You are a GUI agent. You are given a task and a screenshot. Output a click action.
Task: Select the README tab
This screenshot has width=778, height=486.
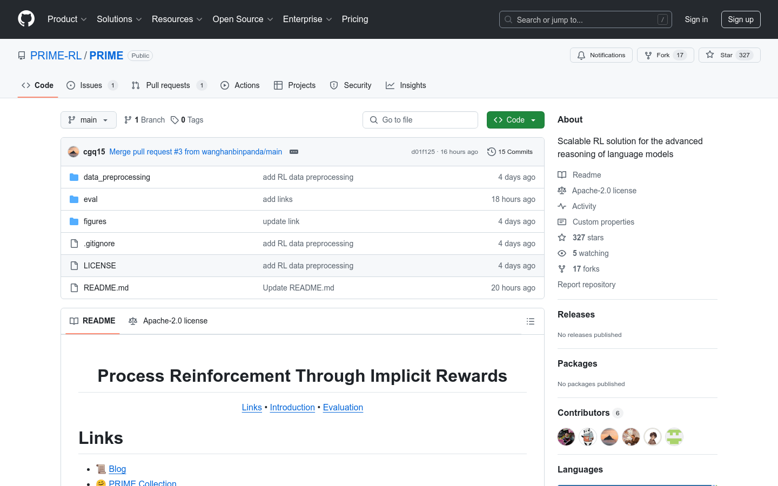click(92, 321)
